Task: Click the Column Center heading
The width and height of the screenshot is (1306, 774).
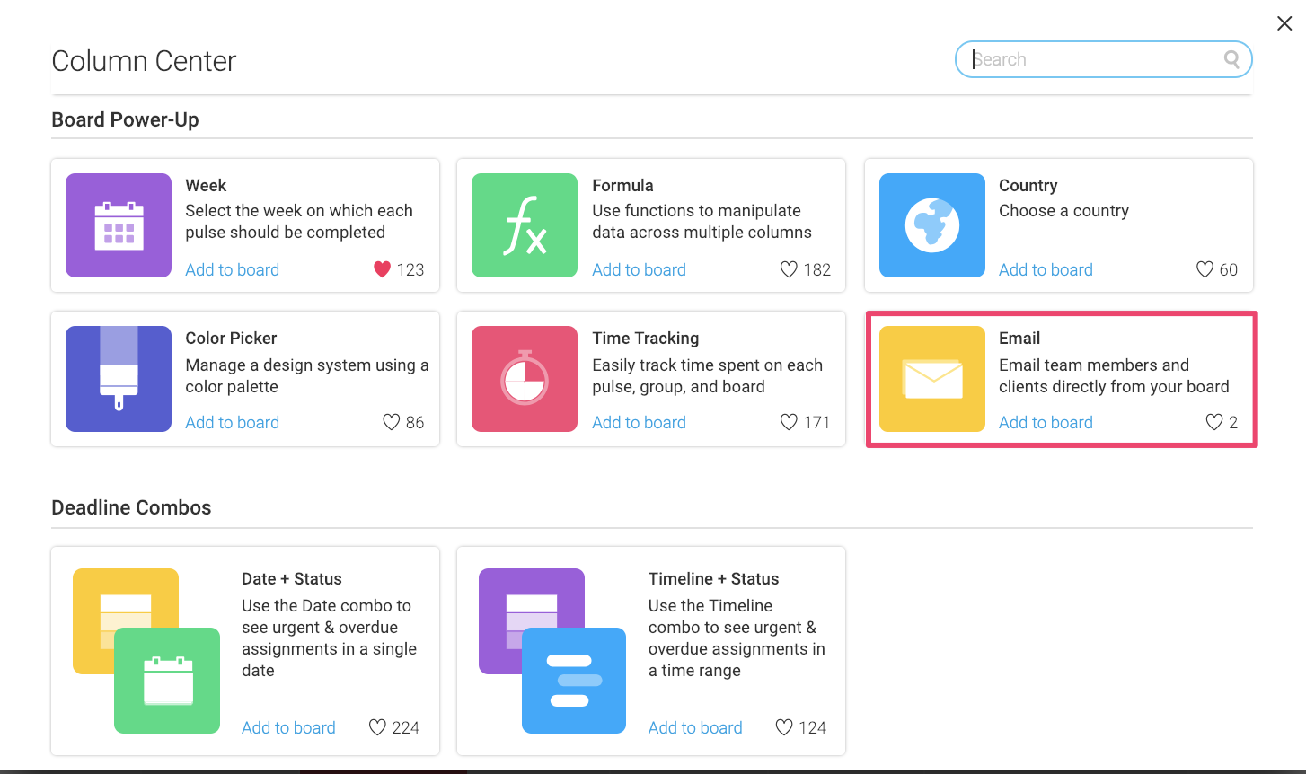Action: coord(144,61)
